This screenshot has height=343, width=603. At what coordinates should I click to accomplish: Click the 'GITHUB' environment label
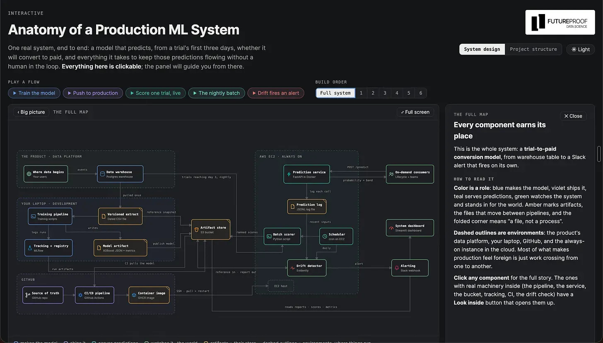pos(28,280)
